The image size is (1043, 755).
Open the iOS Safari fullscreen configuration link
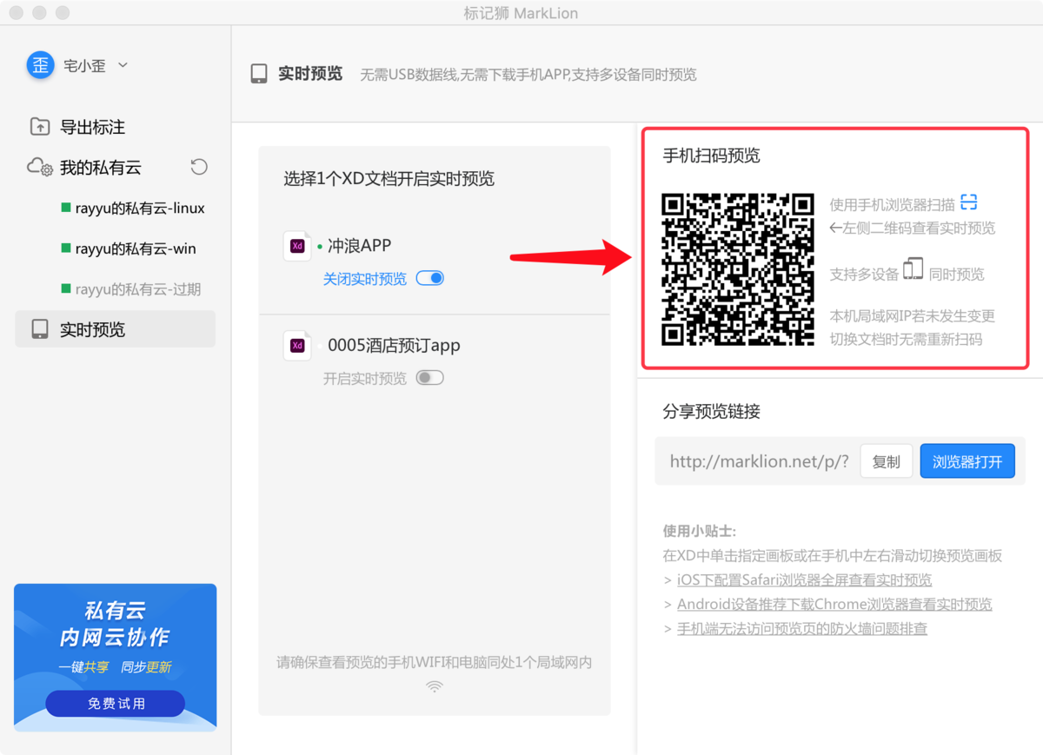804,579
